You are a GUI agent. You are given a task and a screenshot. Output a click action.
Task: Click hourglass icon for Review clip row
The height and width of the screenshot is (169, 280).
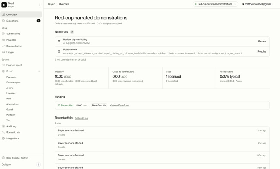59,41
